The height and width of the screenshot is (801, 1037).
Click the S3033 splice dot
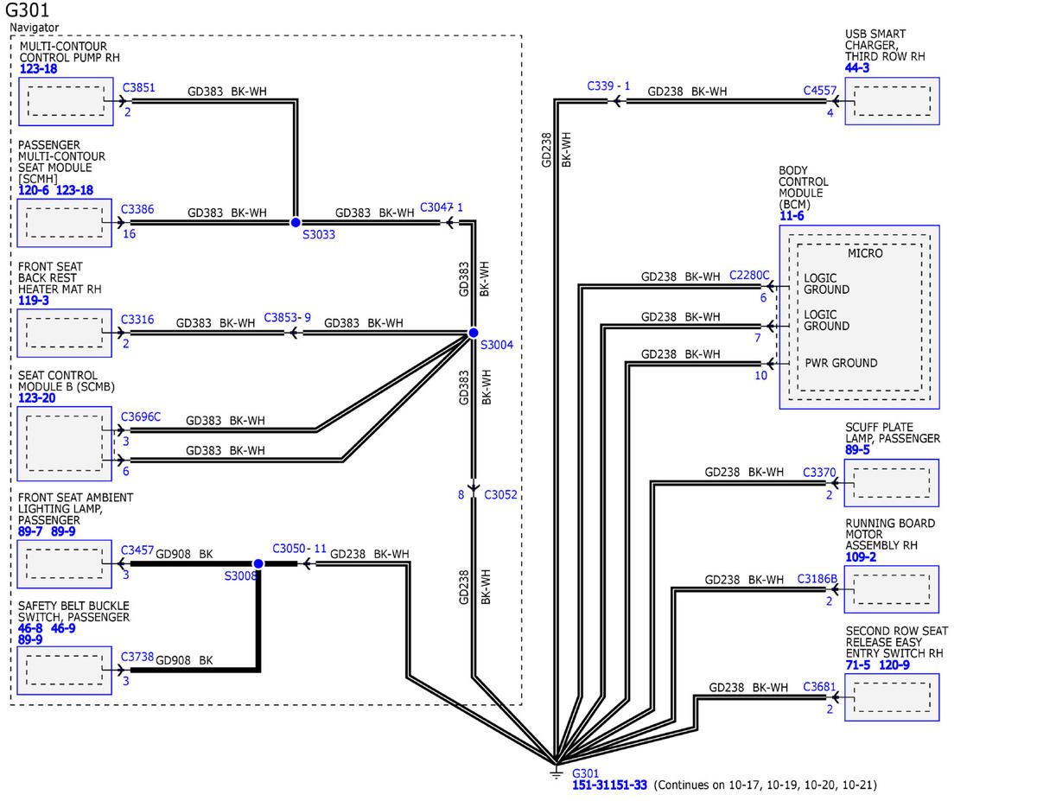click(296, 222)
